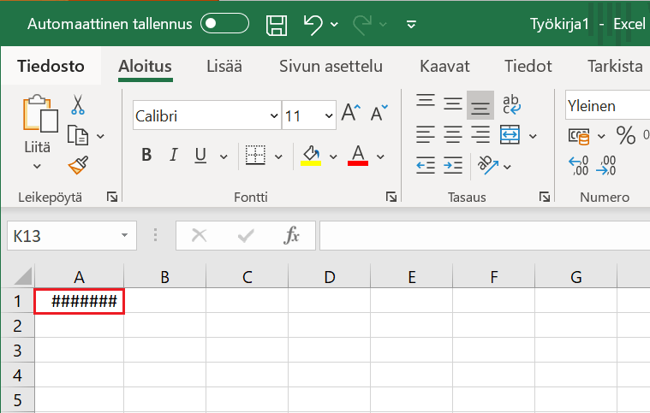Open the Accounting format dropdown arrow
This screenshot has height=413, width=650.
tap(601, 136)
